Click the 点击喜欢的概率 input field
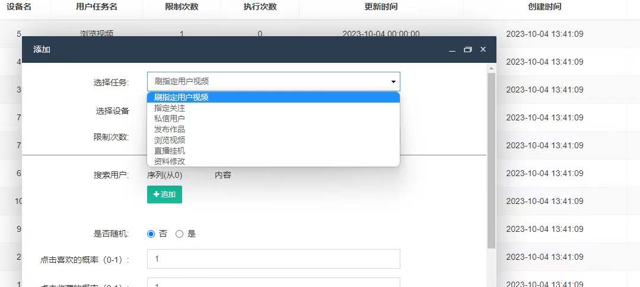640x287 pixels. point(273,259)
